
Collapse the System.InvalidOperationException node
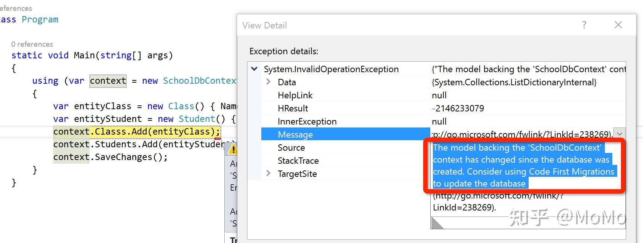click(255, 69)
